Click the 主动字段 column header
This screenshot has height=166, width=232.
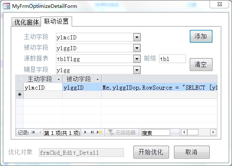(x=43, y=79)
